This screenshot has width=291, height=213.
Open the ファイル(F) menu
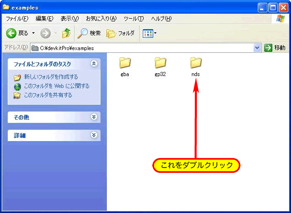tap(17, 19)
